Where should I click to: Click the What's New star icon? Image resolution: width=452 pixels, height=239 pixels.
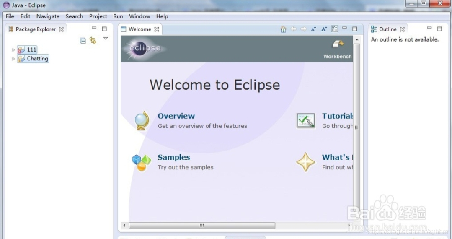pos(305,162)
